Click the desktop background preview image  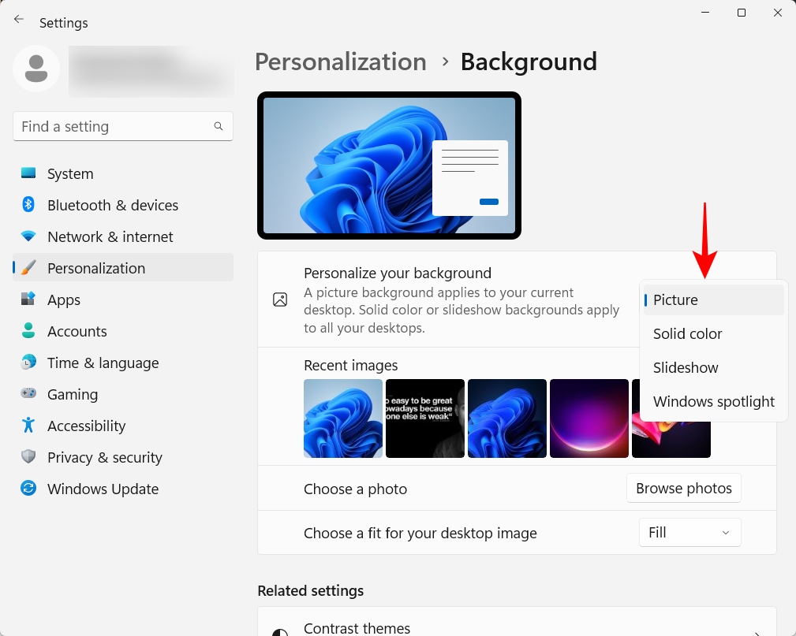390,166
